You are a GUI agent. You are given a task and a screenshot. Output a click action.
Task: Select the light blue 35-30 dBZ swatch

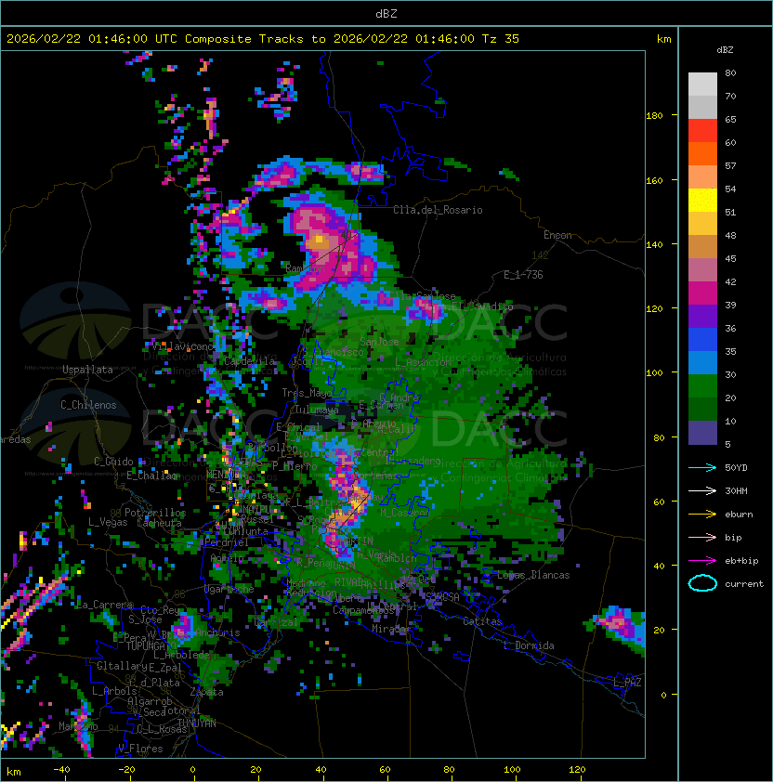point(702,362)
